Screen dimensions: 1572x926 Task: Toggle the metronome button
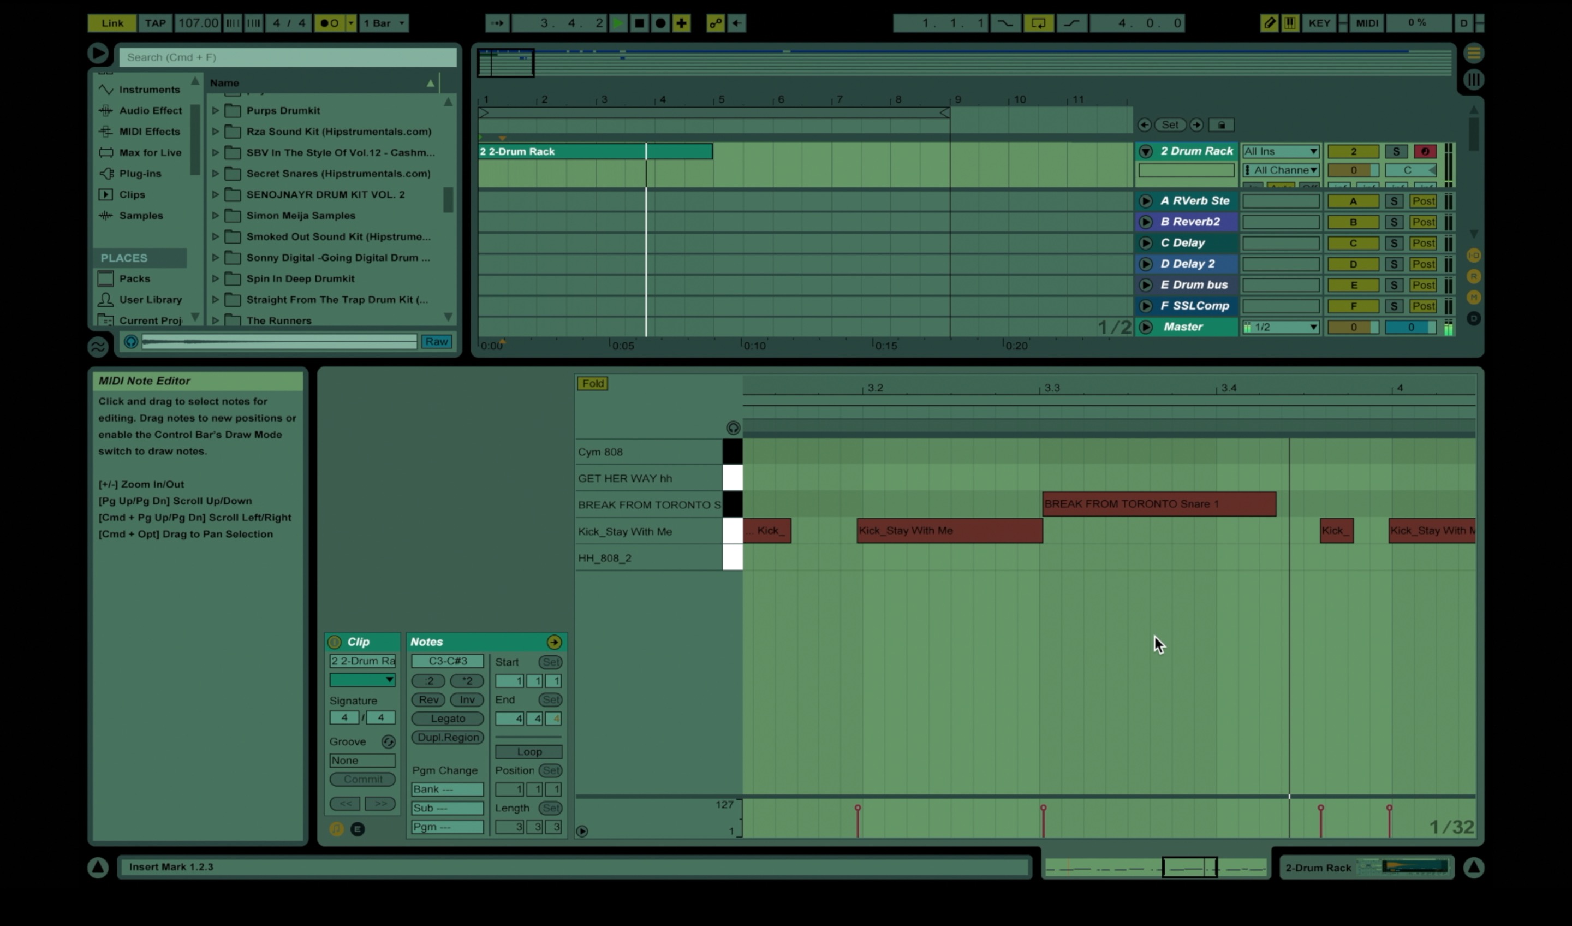point(329,23)
